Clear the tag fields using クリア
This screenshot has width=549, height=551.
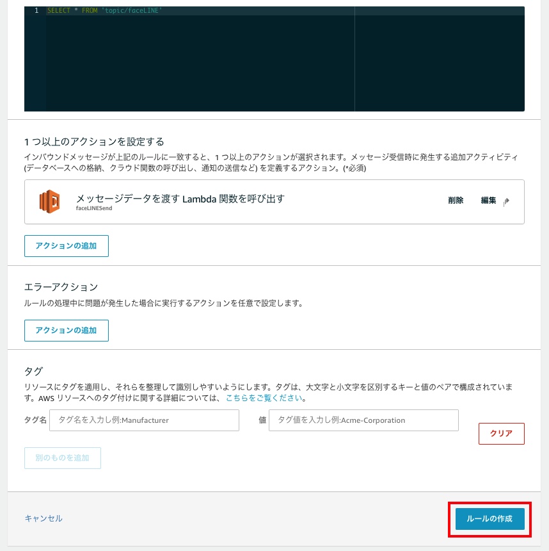501,433
